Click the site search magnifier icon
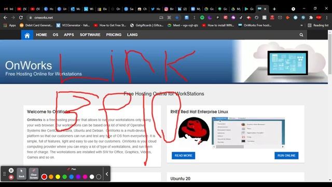Screen dimensions: 332x187 coord(301,35)
